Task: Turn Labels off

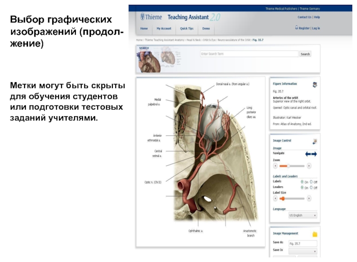Action: (x=311, y=182)
